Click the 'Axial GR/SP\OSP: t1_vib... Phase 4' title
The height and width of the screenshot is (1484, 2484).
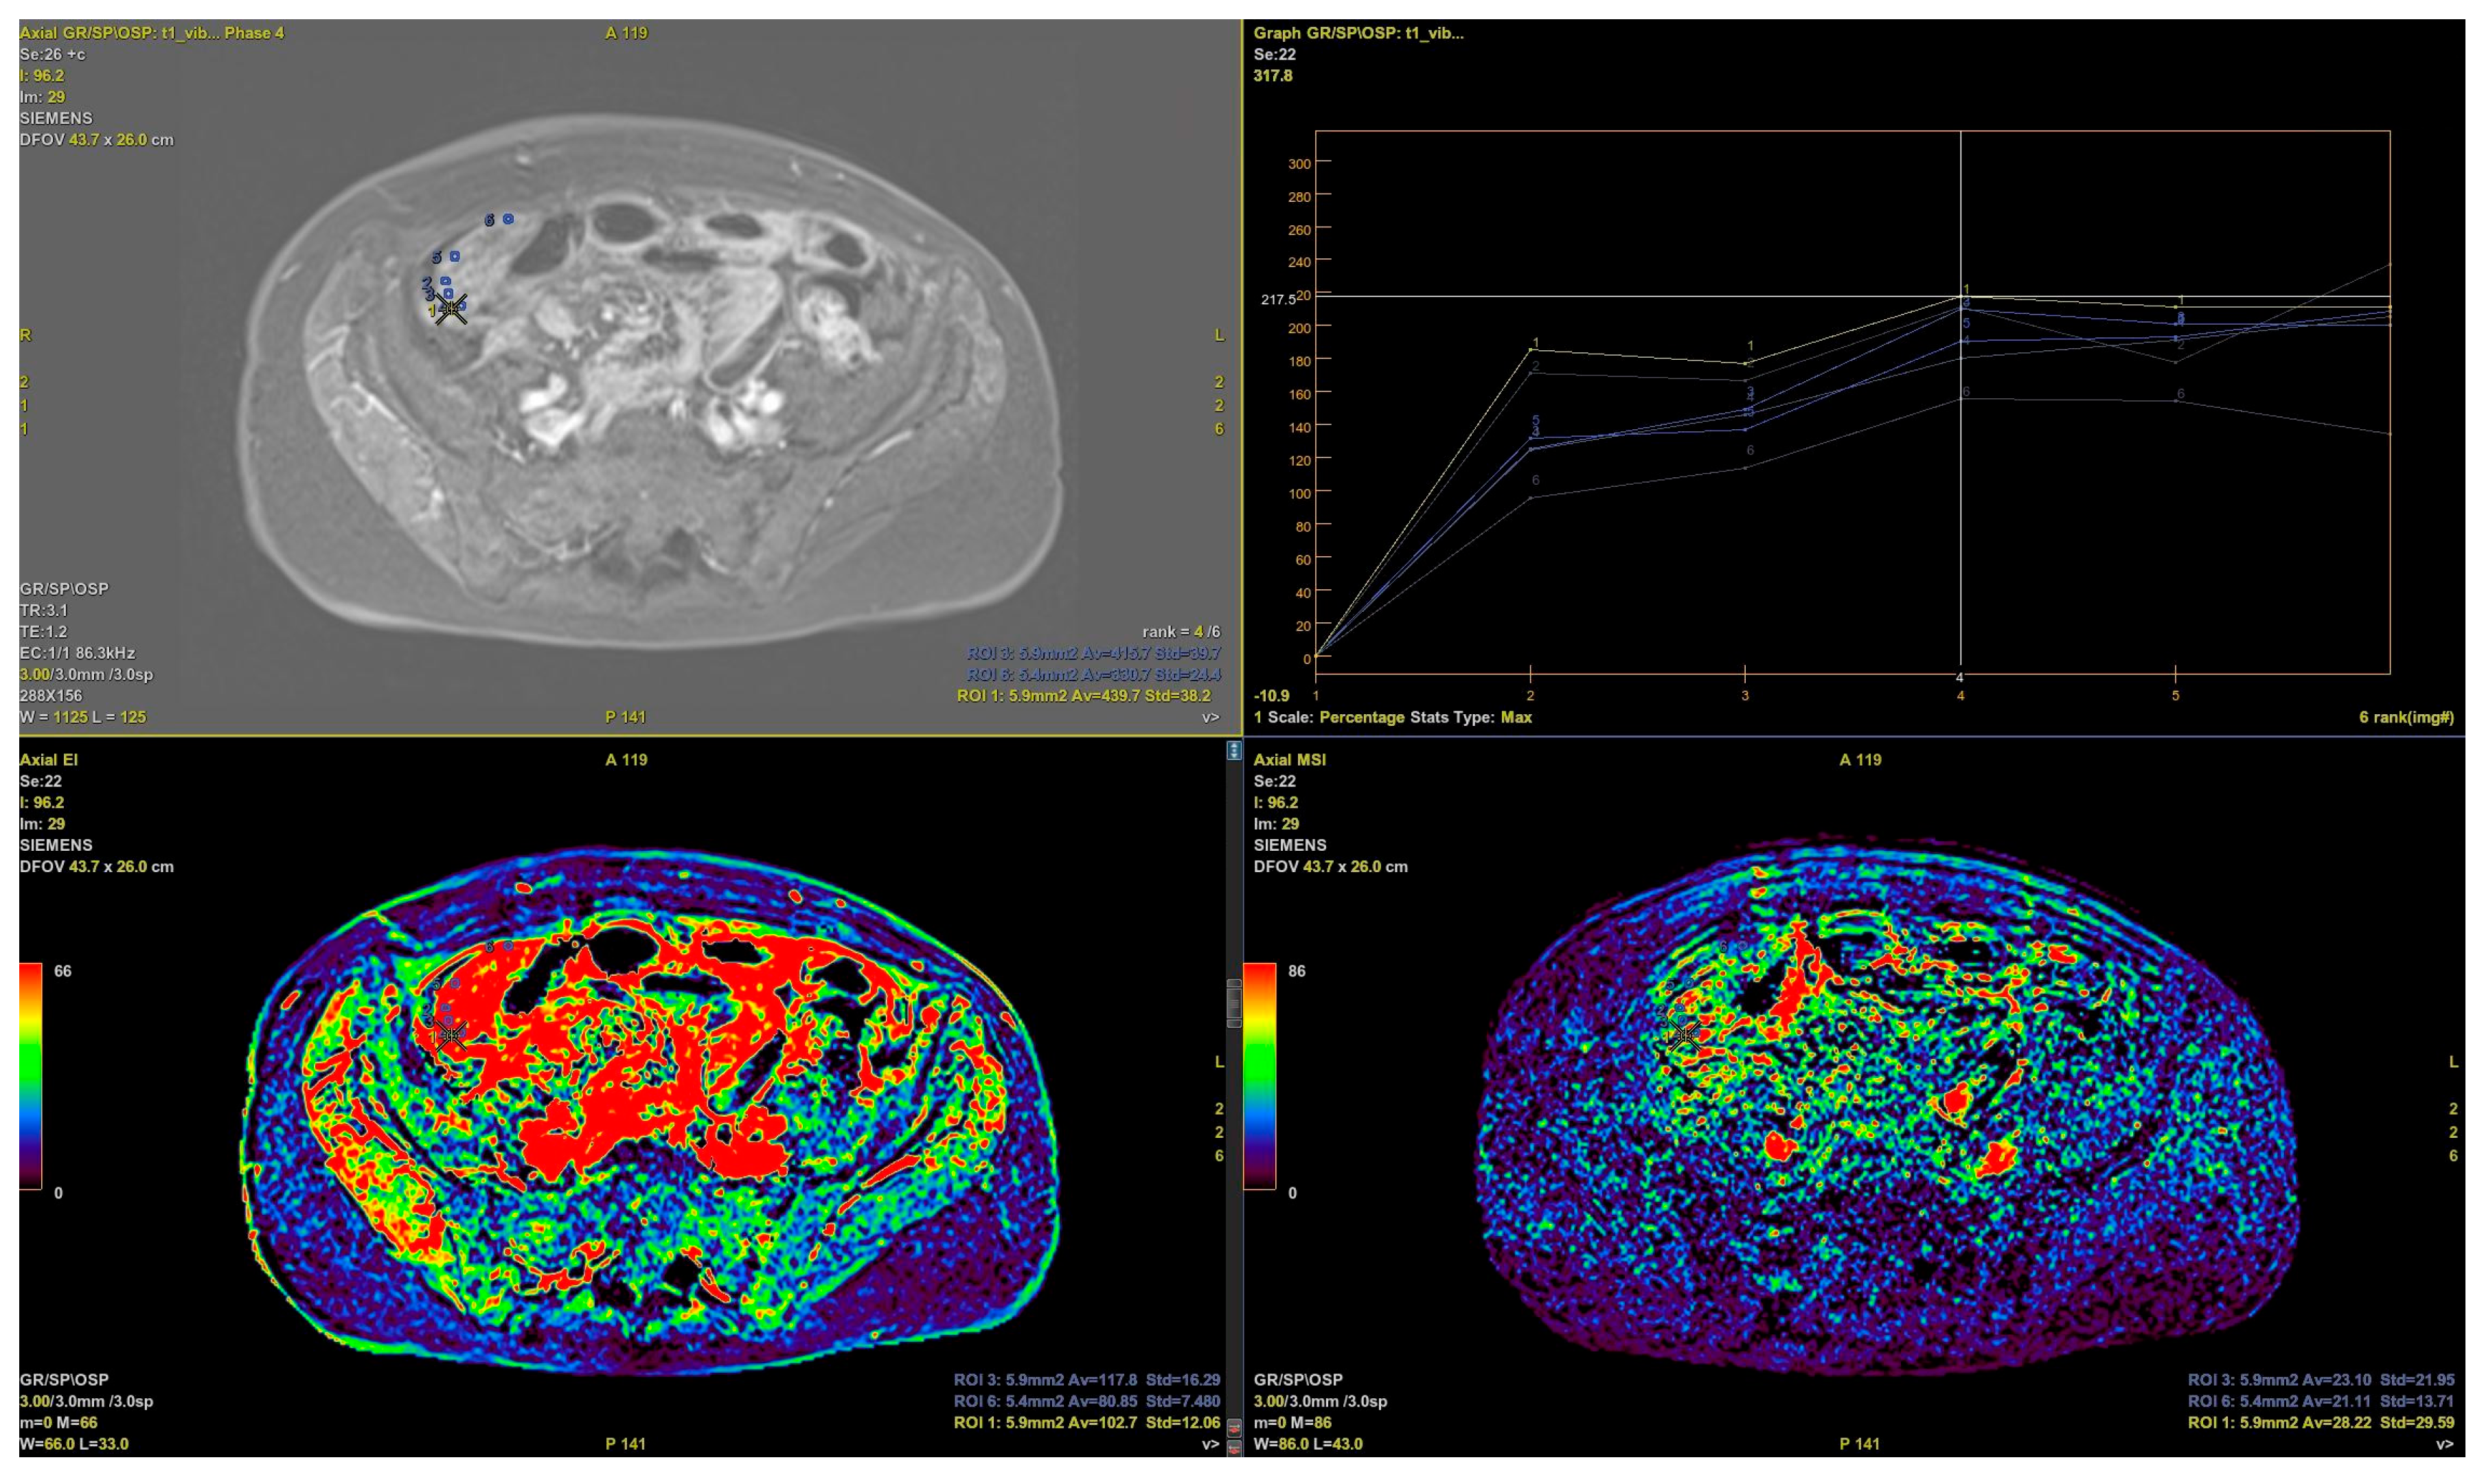pyautogui.click(x=152, y=33)
